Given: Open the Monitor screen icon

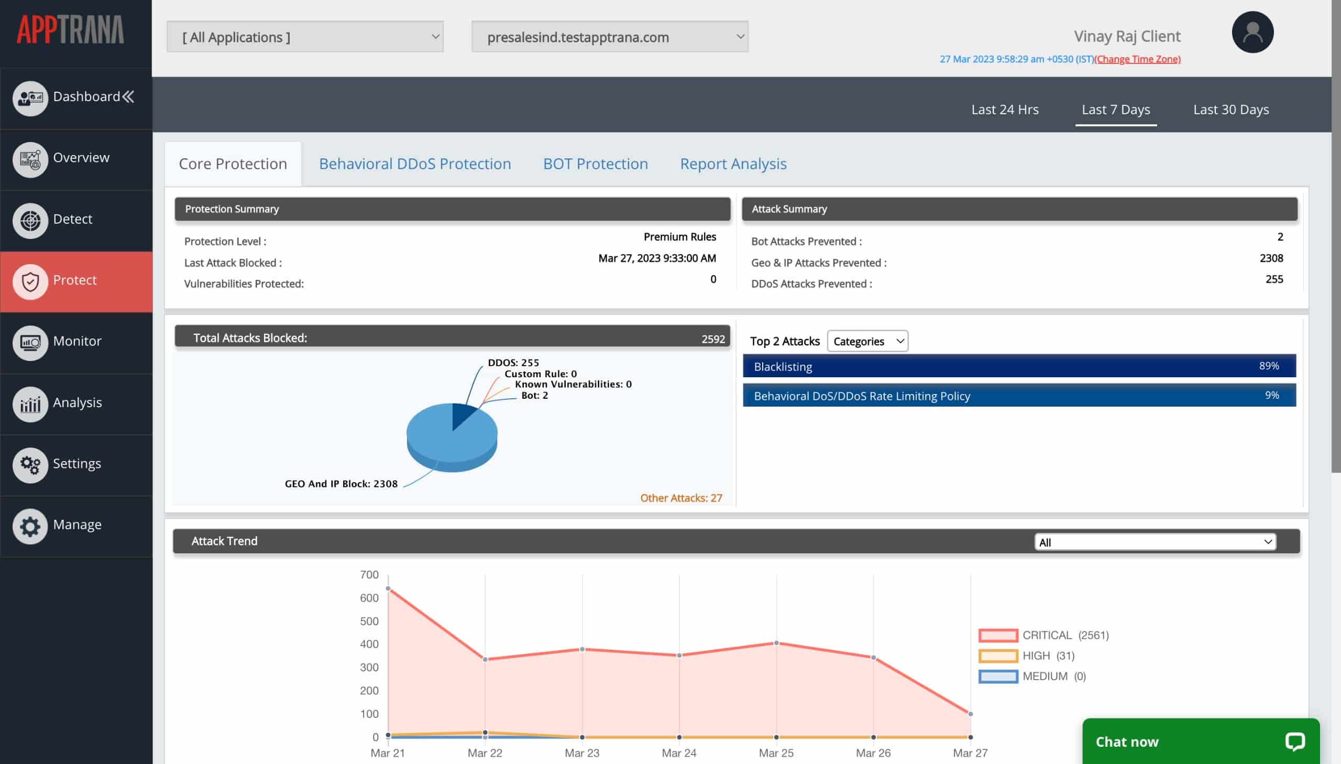Looking at the screenshot, I should (x=30, y=343).
